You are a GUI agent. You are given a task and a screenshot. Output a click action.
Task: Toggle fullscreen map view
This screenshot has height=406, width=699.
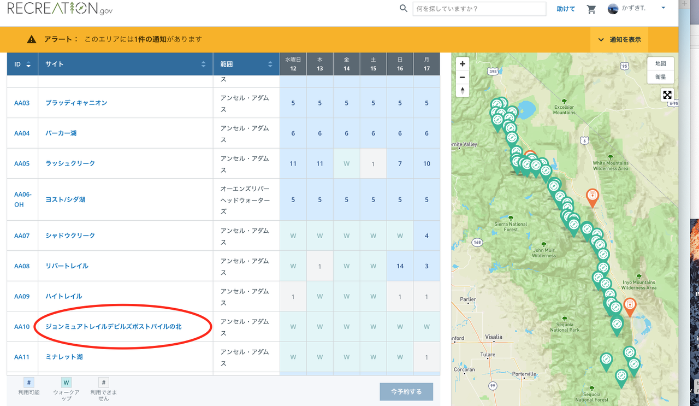tap(667, 95)
